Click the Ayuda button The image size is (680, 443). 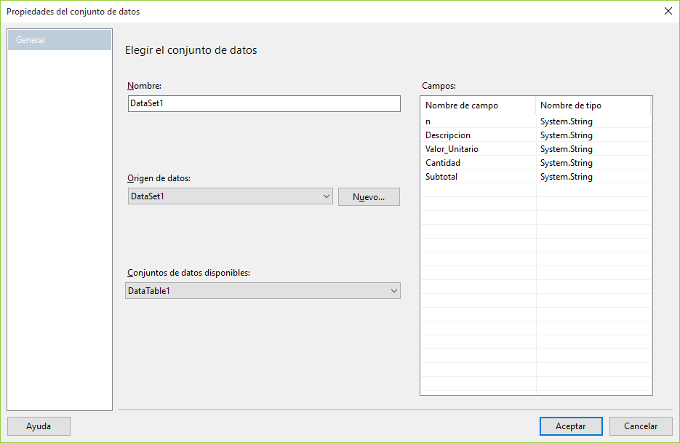click(38, 426)
